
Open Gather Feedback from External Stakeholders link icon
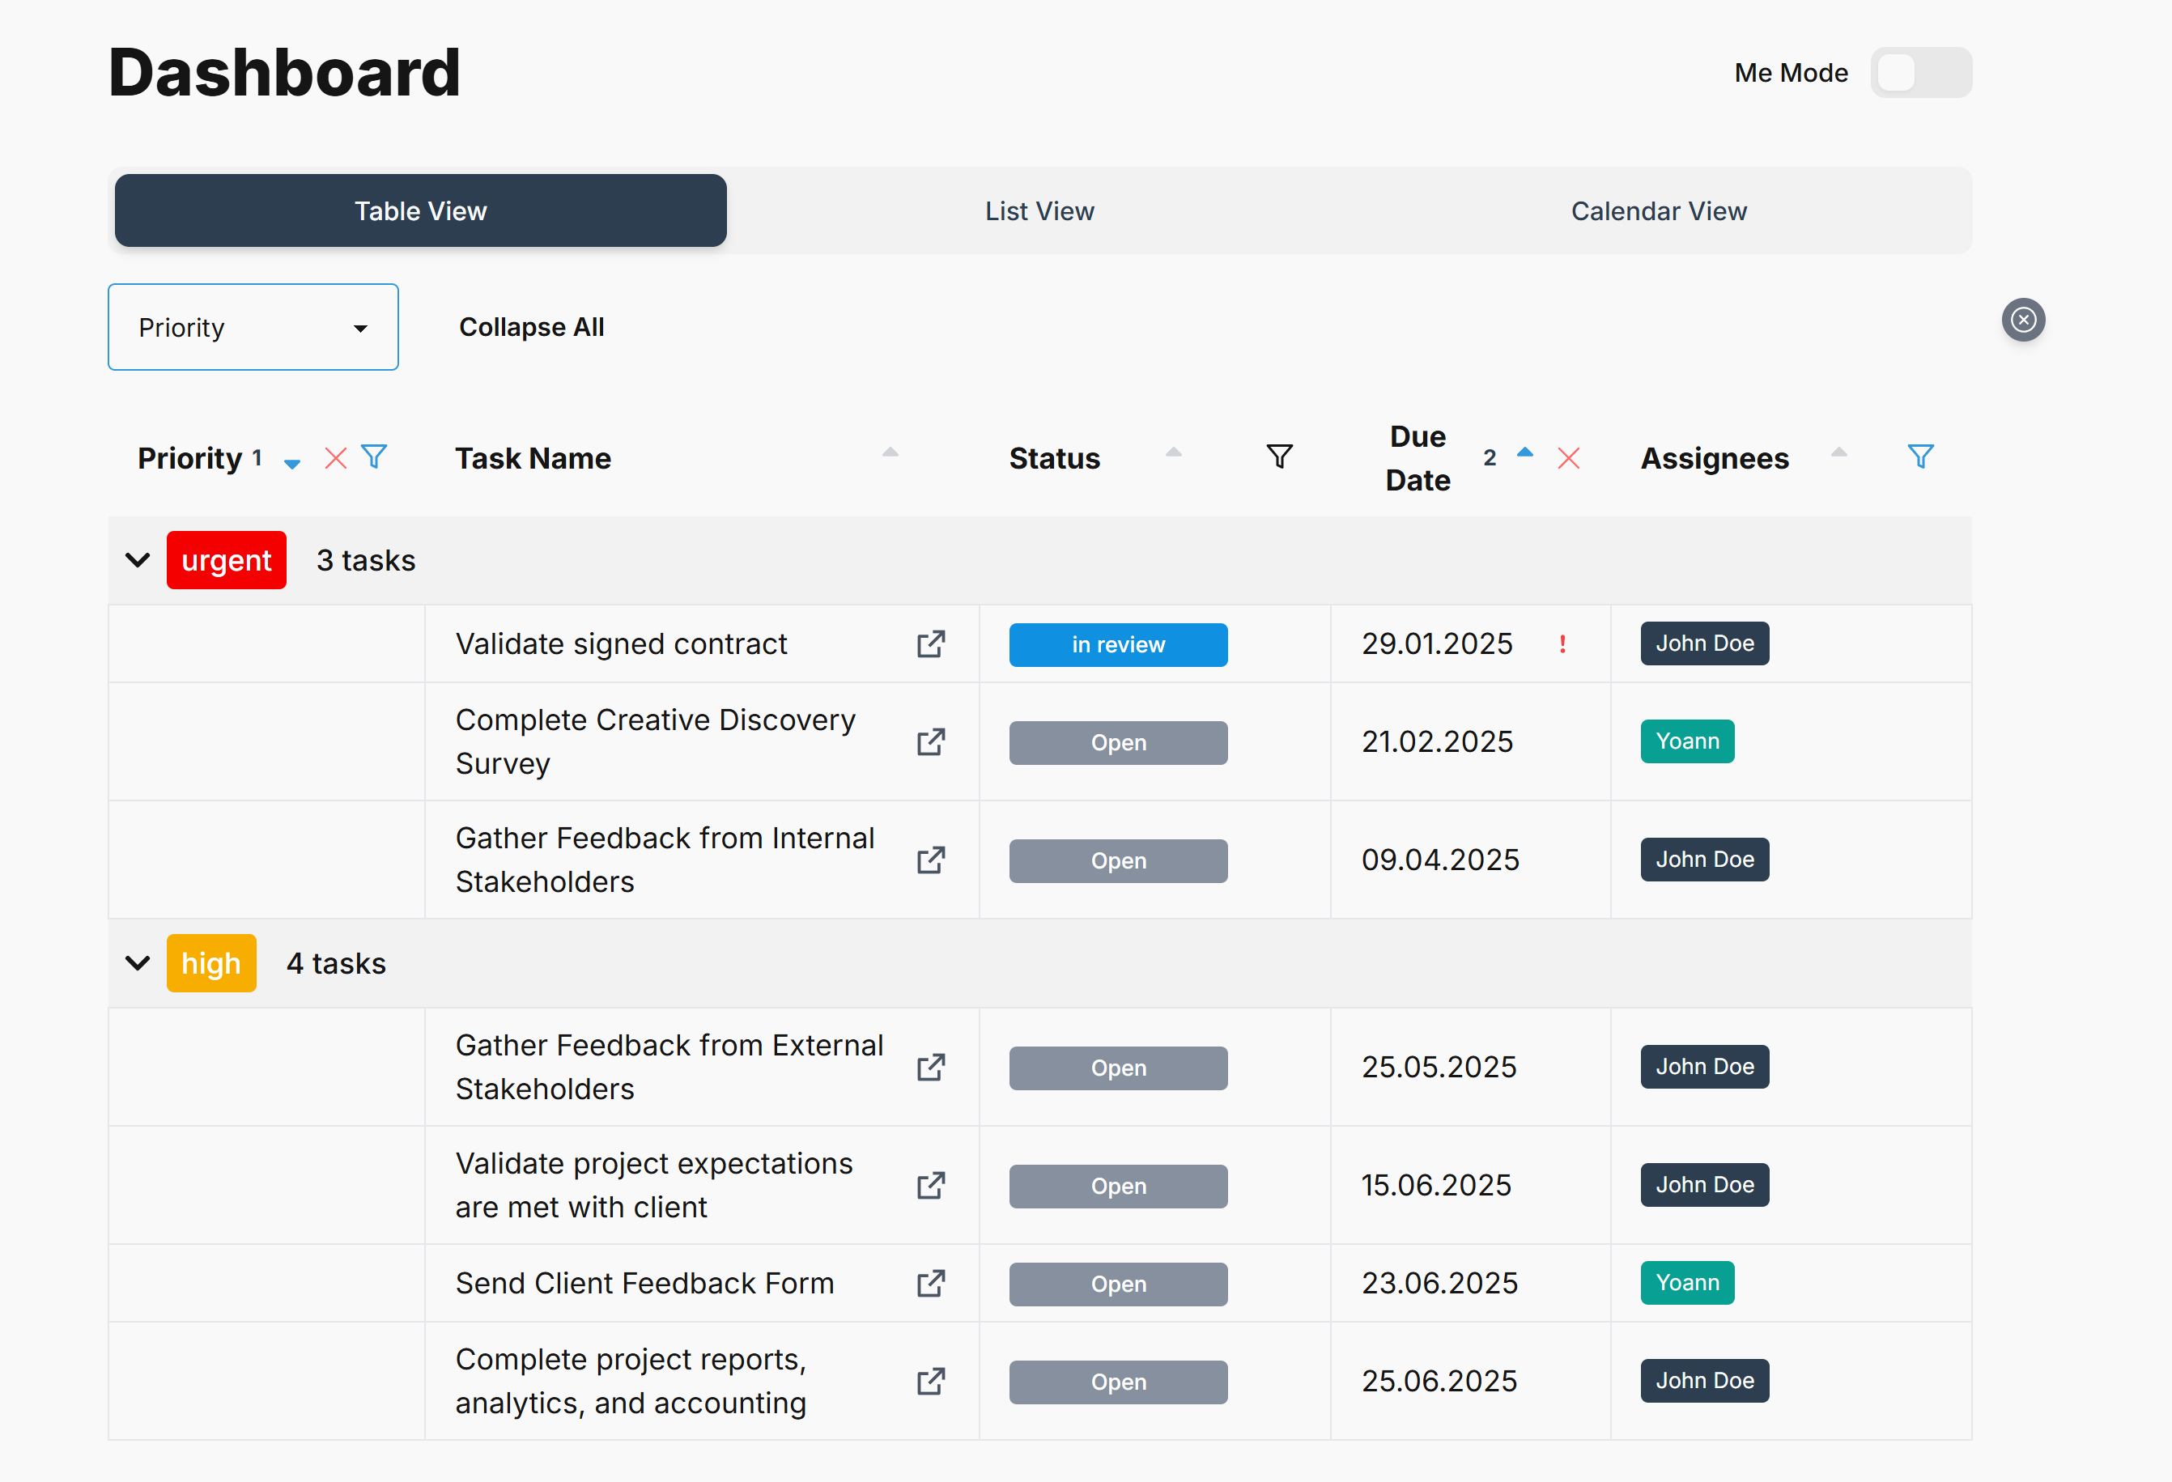tap(931, 1067)
